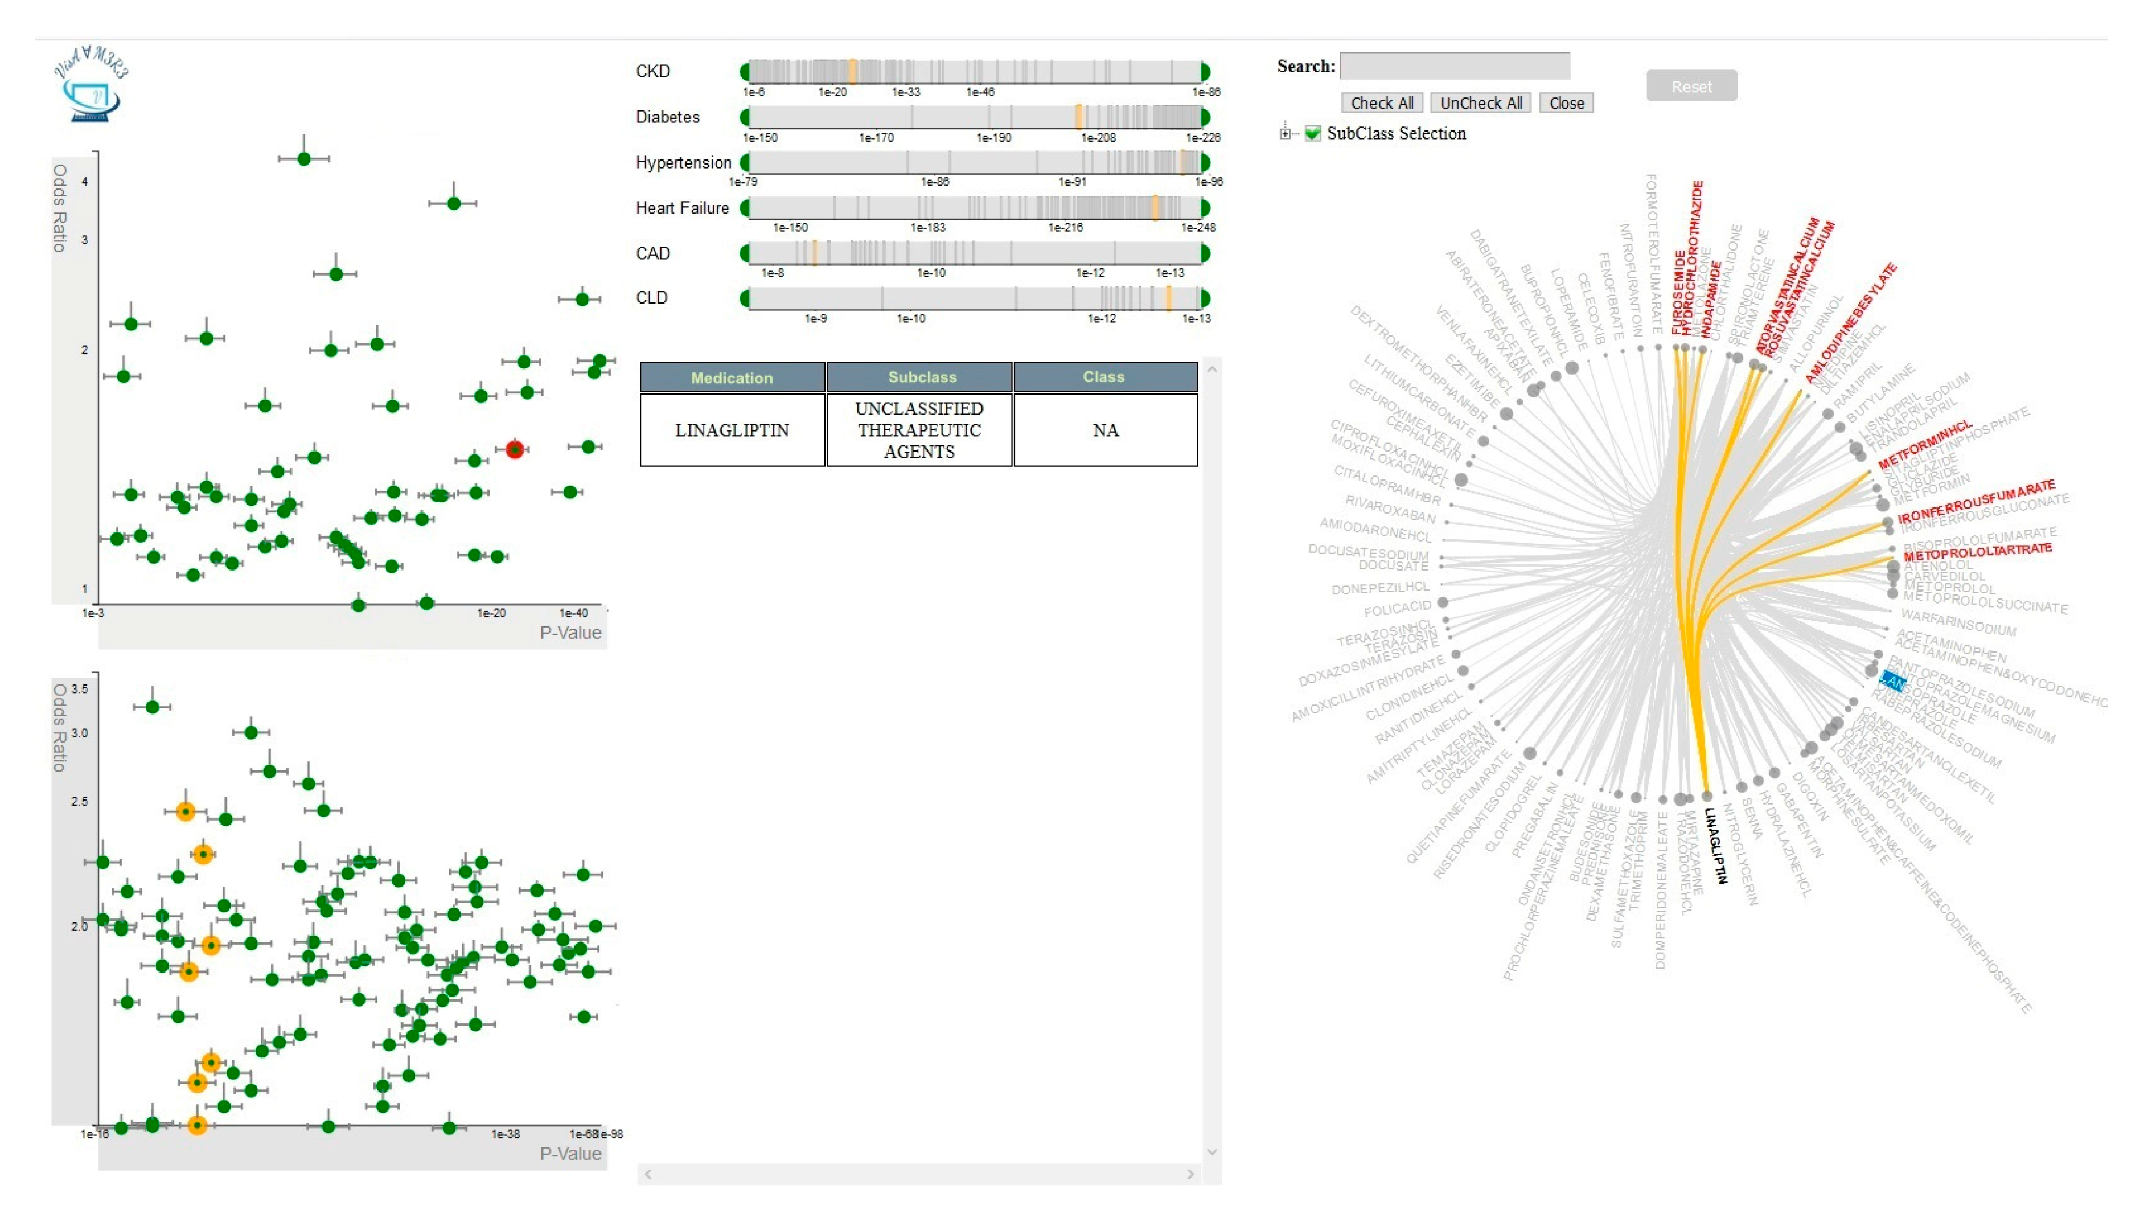The height and width of the screenshot is (1222, 2152).
Task: Click the Close button beside UnCheck All
Action: click(x=1566, y=103)
